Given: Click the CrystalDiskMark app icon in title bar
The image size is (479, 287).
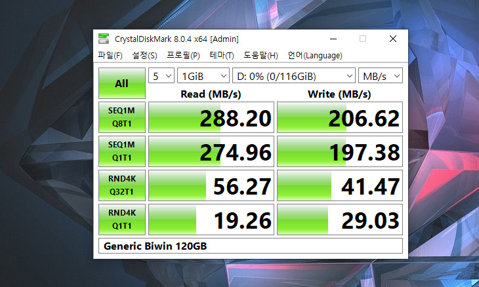Looking at the screenshot, I should point(104,39).
